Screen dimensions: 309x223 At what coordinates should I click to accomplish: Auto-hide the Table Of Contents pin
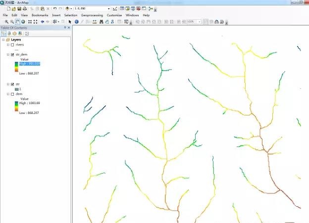point(65,28)
